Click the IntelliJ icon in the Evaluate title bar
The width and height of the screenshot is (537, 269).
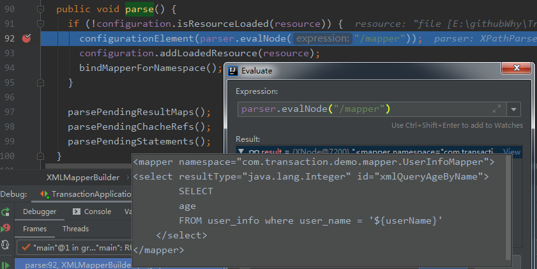(x=233, y=70)
